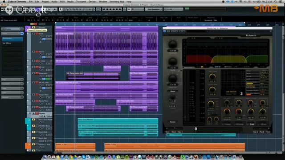Click Bypass button in Alchemist plugin
The width and height of the screenshot is (285, 160).
click(x=172, y=122)
